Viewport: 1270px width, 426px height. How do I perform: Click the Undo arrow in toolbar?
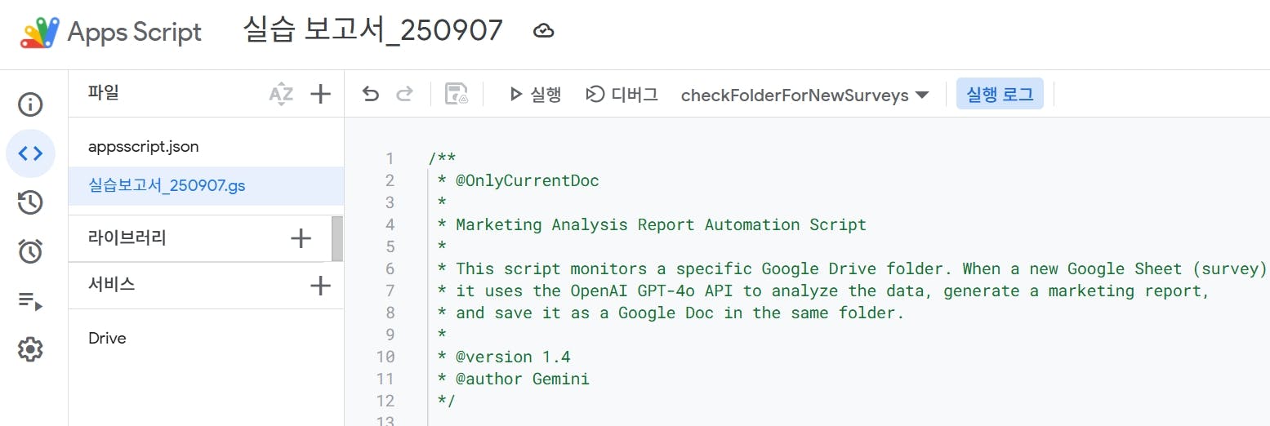pyautogui.click(x=371, y=95)
